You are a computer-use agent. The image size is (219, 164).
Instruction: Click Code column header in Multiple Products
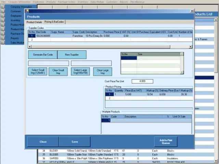coord(117,117)
